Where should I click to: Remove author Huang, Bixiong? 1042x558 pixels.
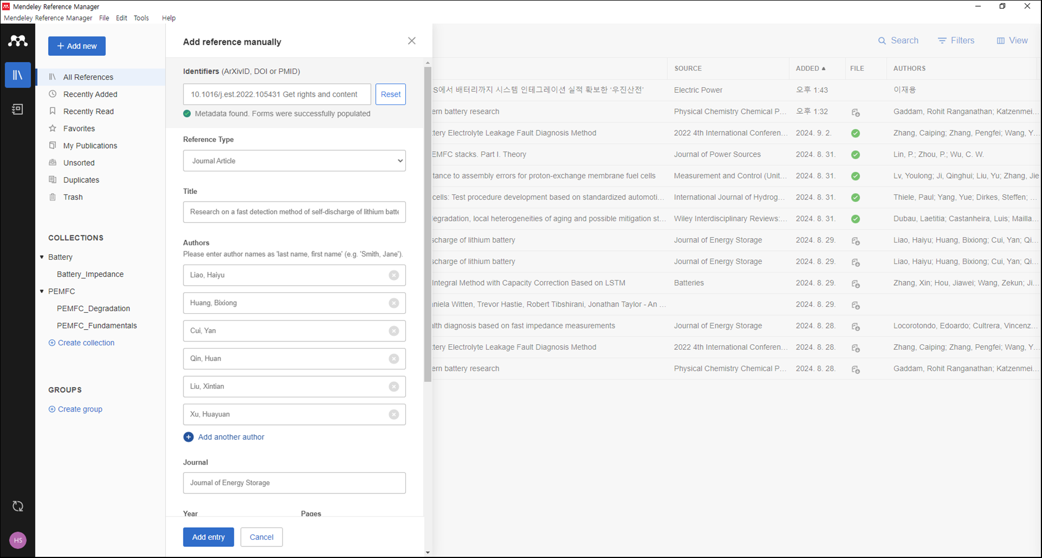coord(394,303)
